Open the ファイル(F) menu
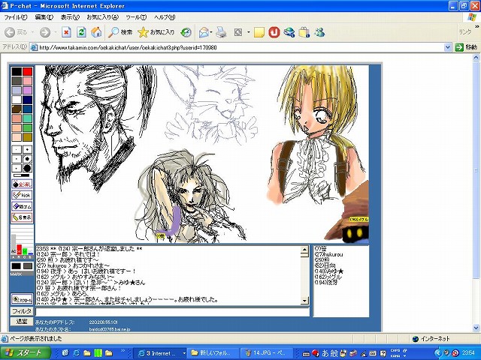This screenshot has width=481, height=360. [15, 17]
